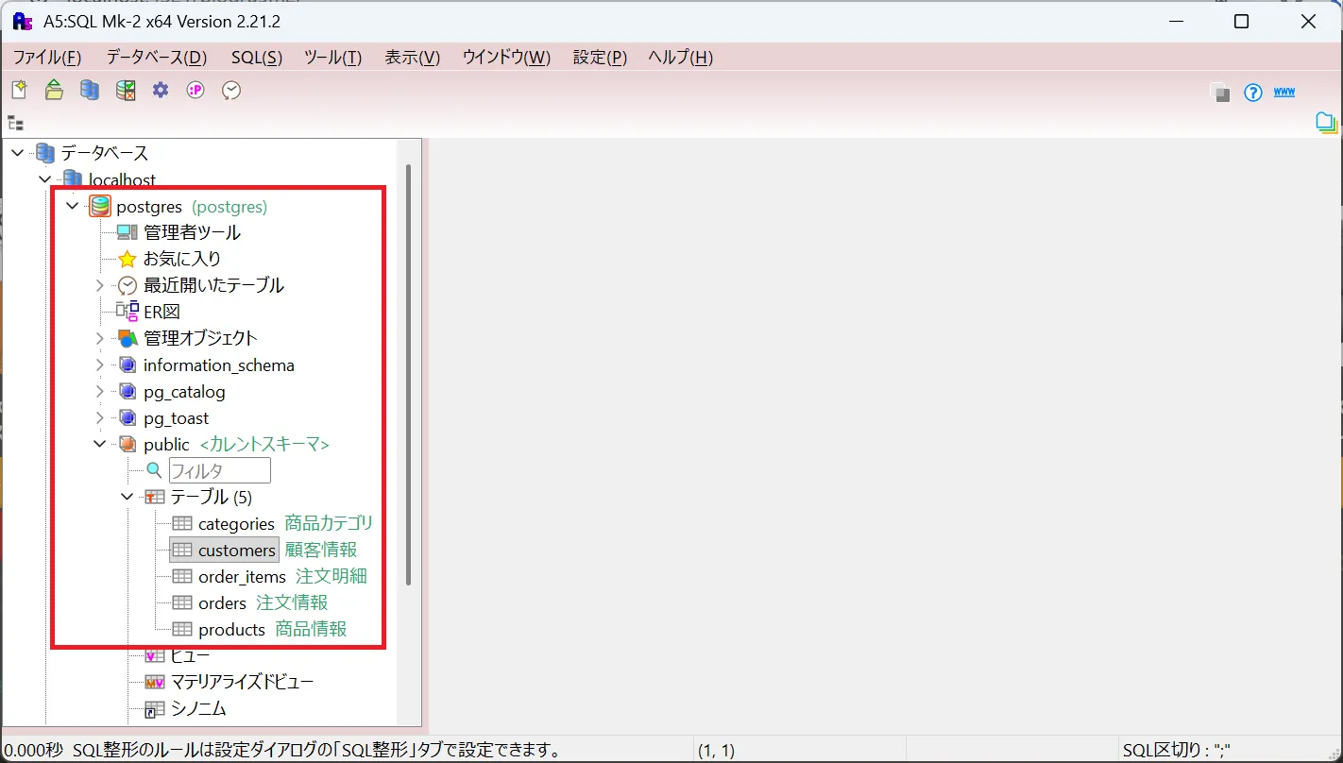Screen dimensions: 1343x763
Task: Click the database tree vertical scrollbar
Action: pyautogui.click(x=409, y=374)
